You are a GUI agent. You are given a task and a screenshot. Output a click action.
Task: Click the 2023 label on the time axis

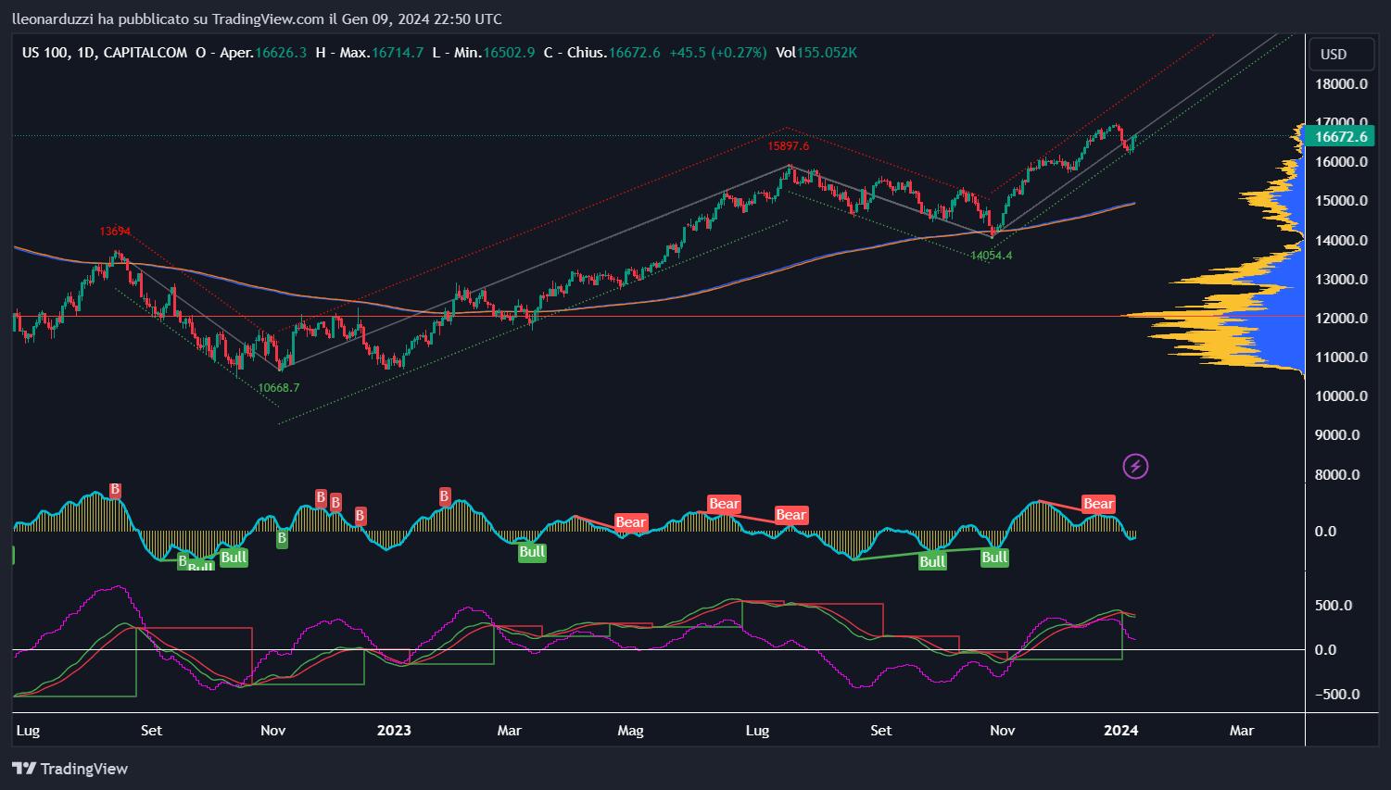pyautogui.click(x=394, y=731)
